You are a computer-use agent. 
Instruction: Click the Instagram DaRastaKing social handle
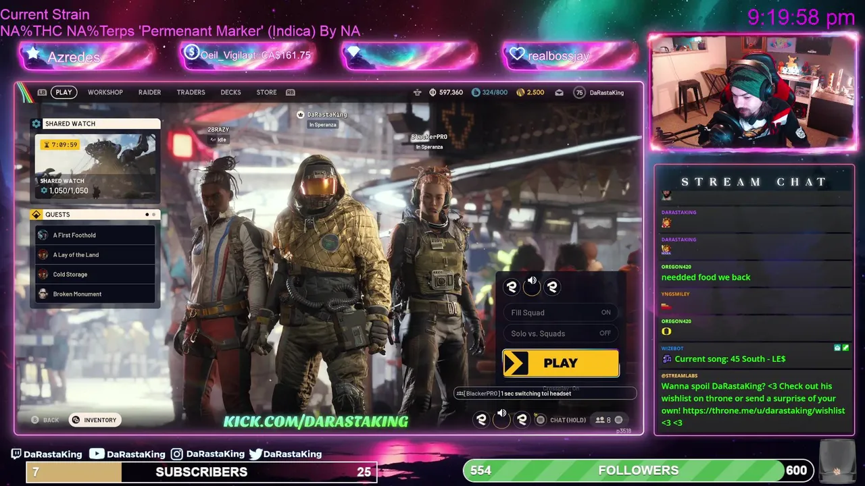coord(207,454)
